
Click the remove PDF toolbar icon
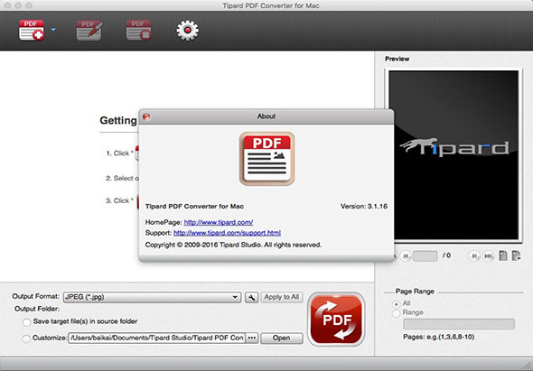tap(139, 30)
